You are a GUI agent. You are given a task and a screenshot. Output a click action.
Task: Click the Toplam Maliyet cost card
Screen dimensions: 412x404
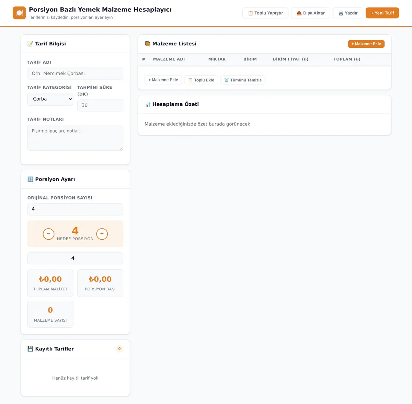[x=50, y=283]
